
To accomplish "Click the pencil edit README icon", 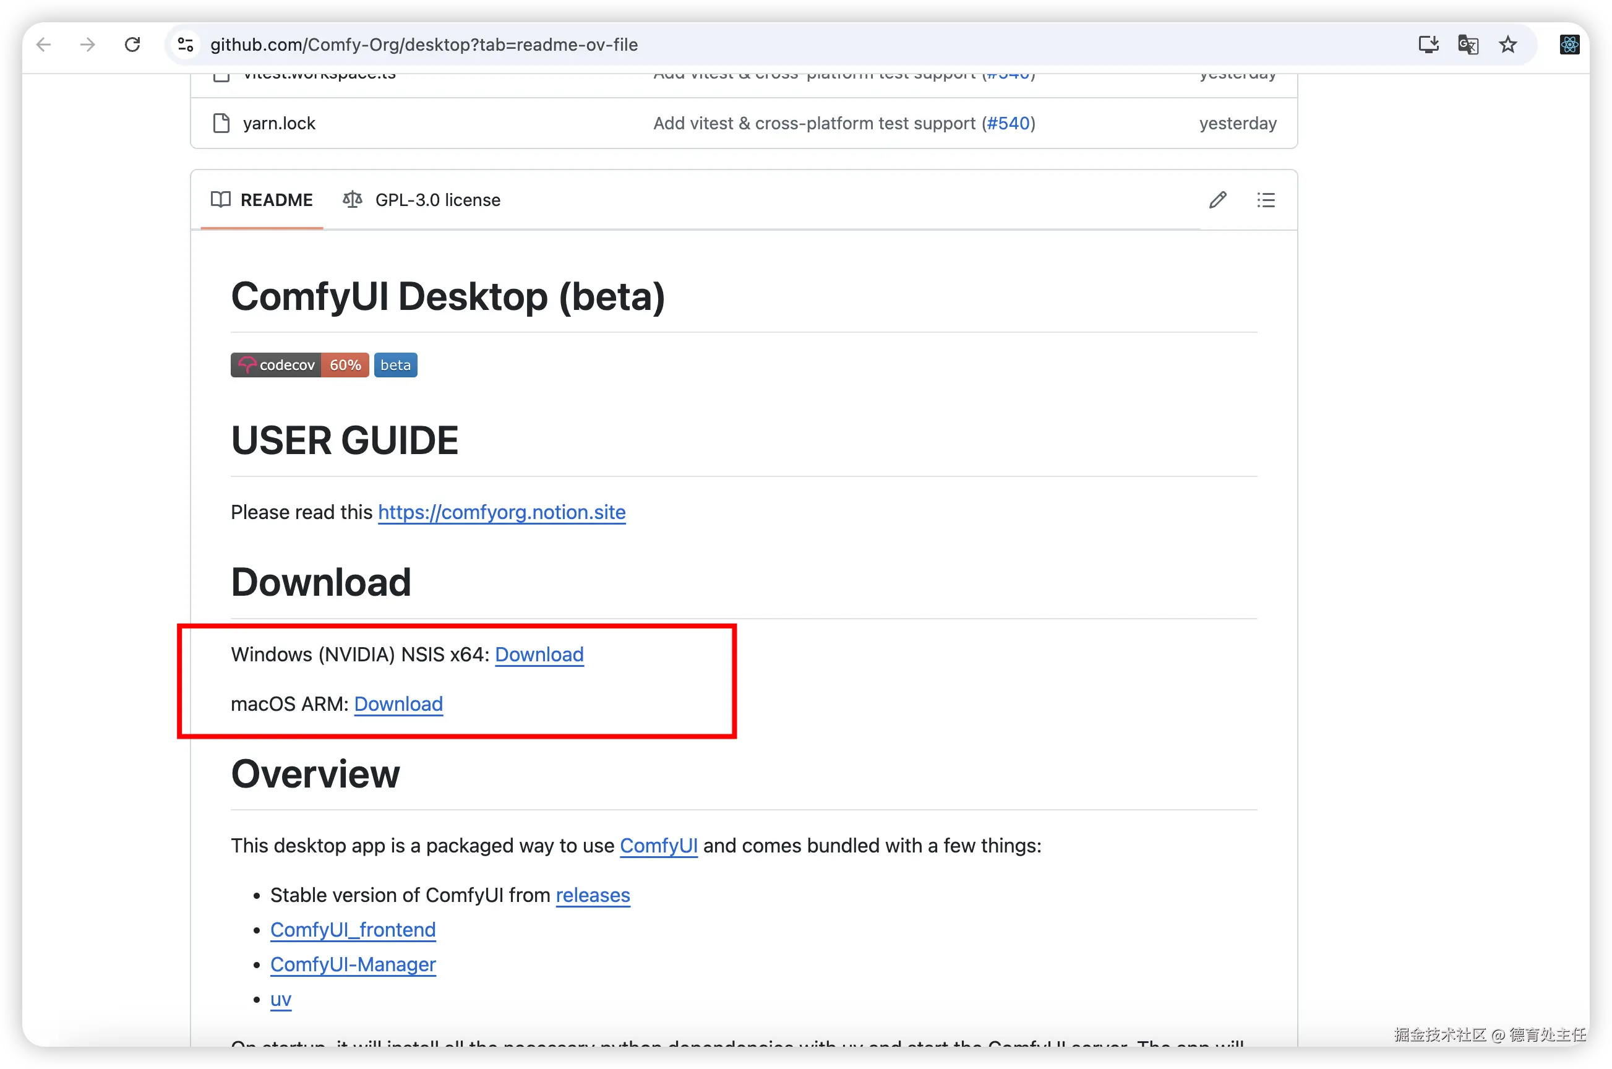I will (1217, 200).
